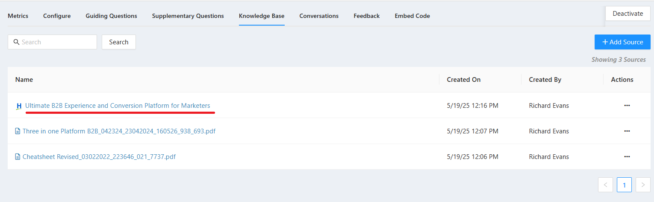Open Cheatsheet Revised pdf link
Viewport: 654px width, 202px height.
pos(99,157)
